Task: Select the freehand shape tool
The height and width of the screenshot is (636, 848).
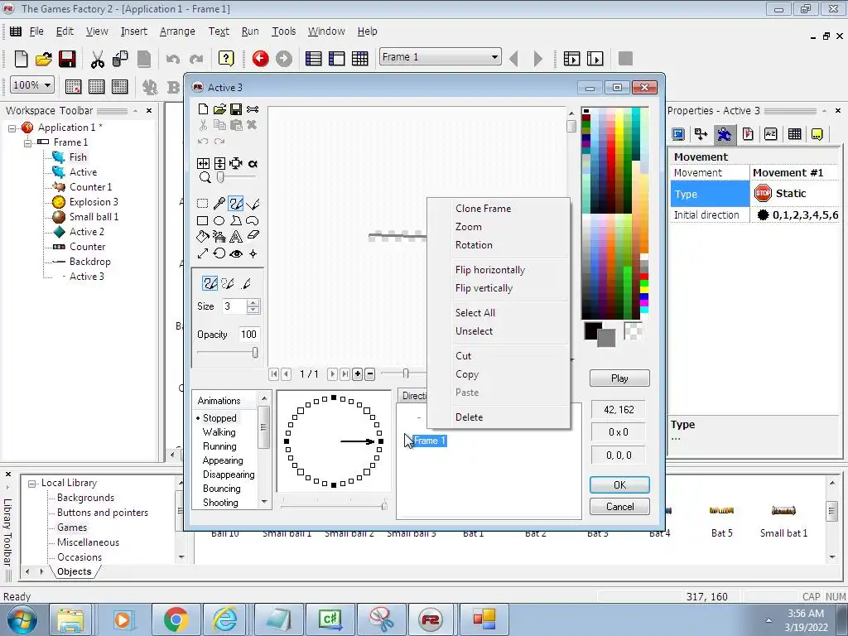Action: click(x=253, y=220)
